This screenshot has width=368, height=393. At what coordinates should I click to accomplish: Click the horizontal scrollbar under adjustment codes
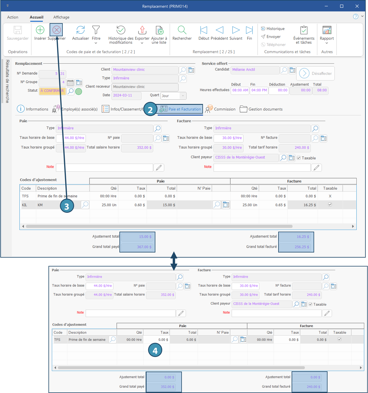click(x=159, y=226)
